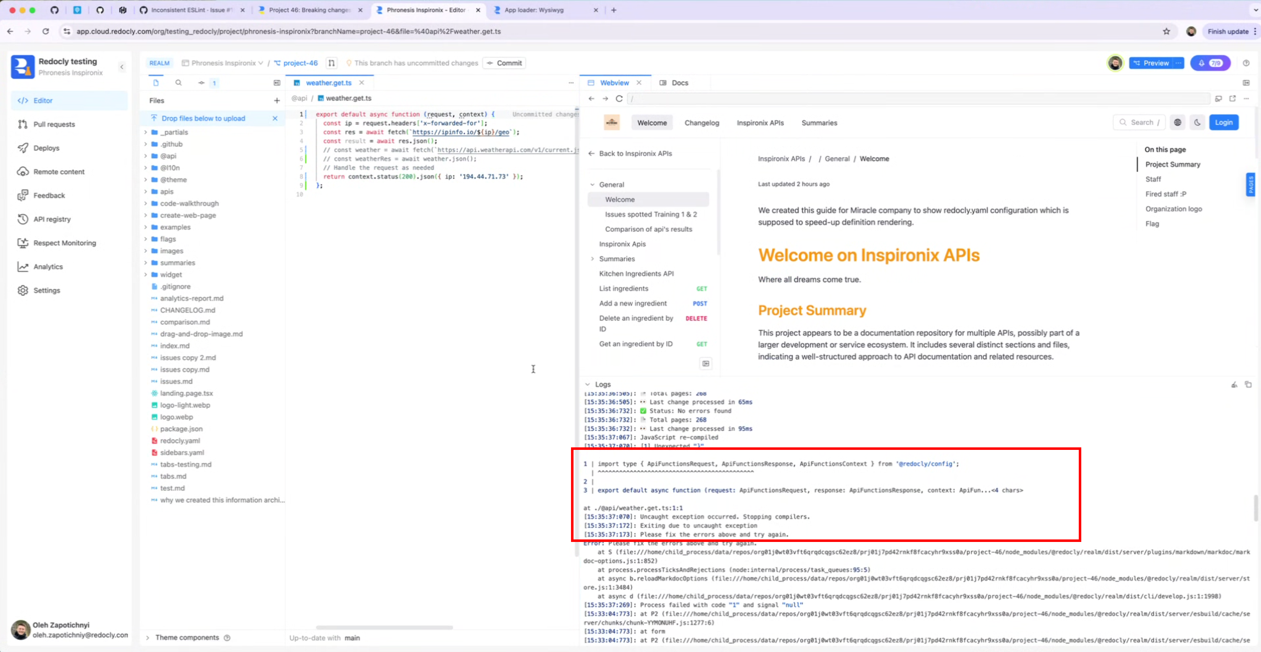Open the Preview button options menu
Image resolution: width=1261 pixels, height=652 pixels.
point(1178,63)
